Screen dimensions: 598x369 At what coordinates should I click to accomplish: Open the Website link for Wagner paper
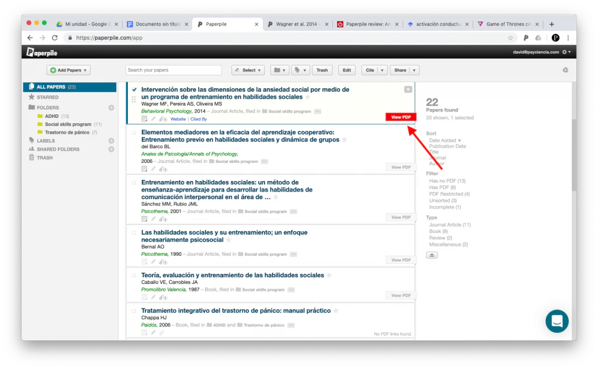click(178, 119)
